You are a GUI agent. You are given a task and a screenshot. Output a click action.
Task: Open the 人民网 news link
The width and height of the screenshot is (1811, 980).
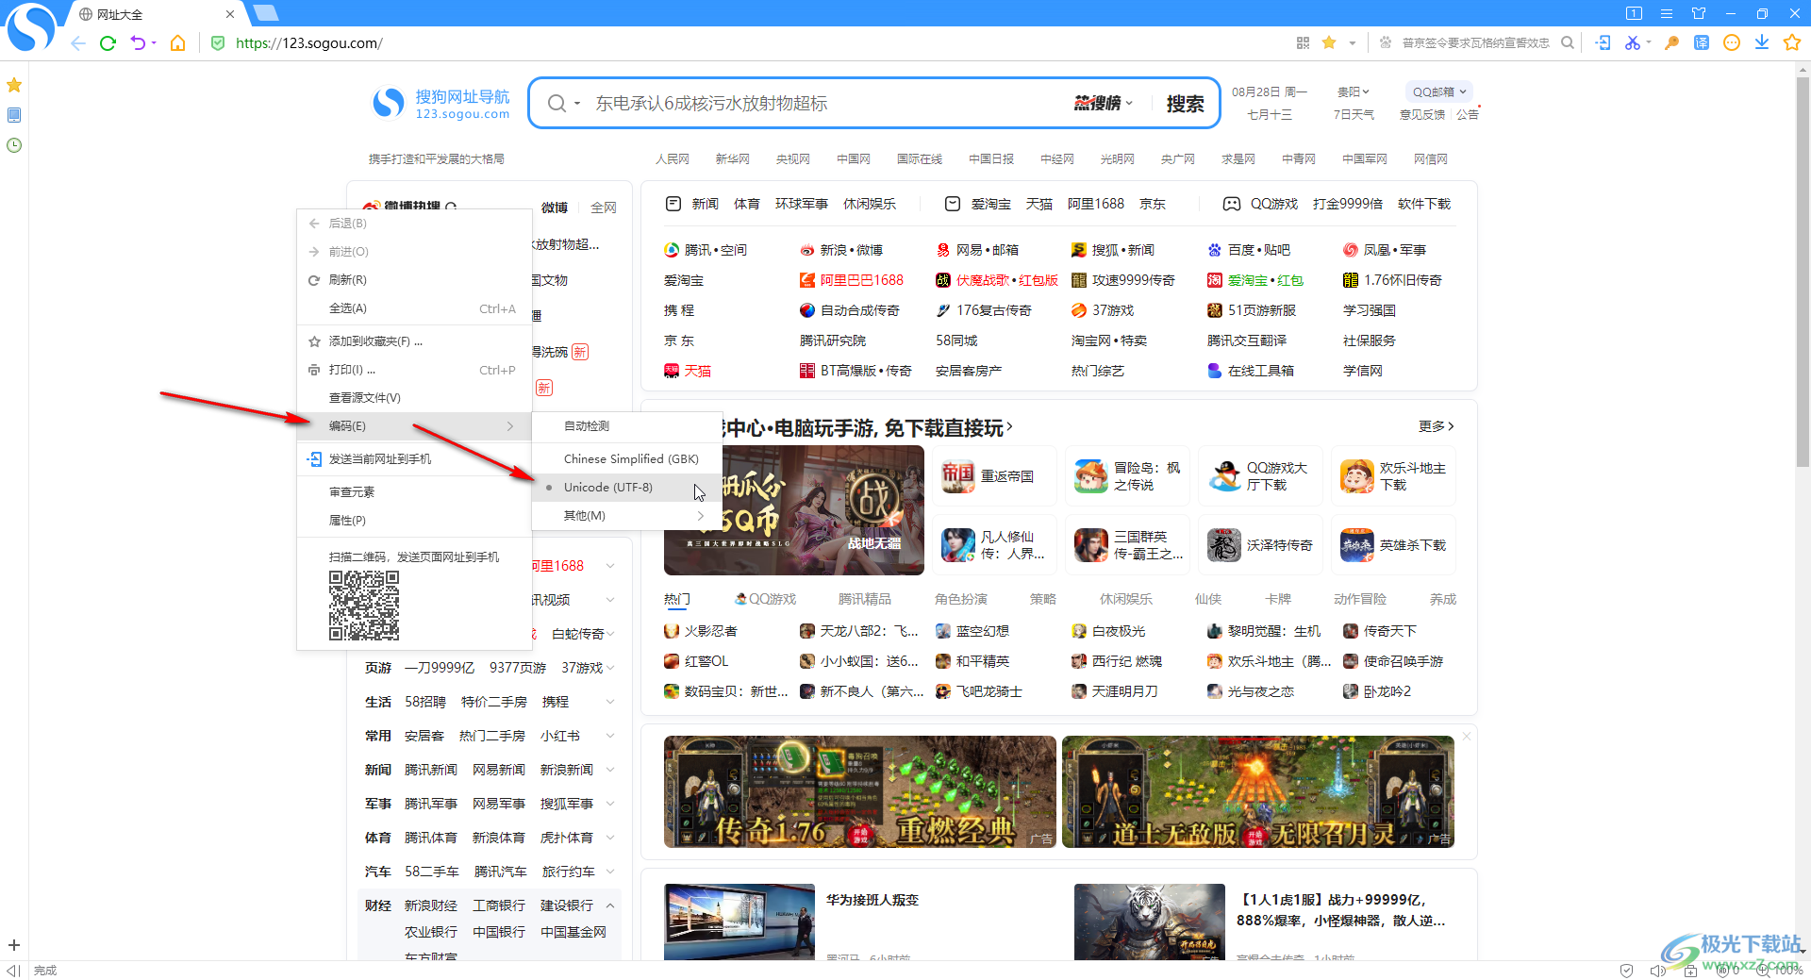(x=673, y=159)
